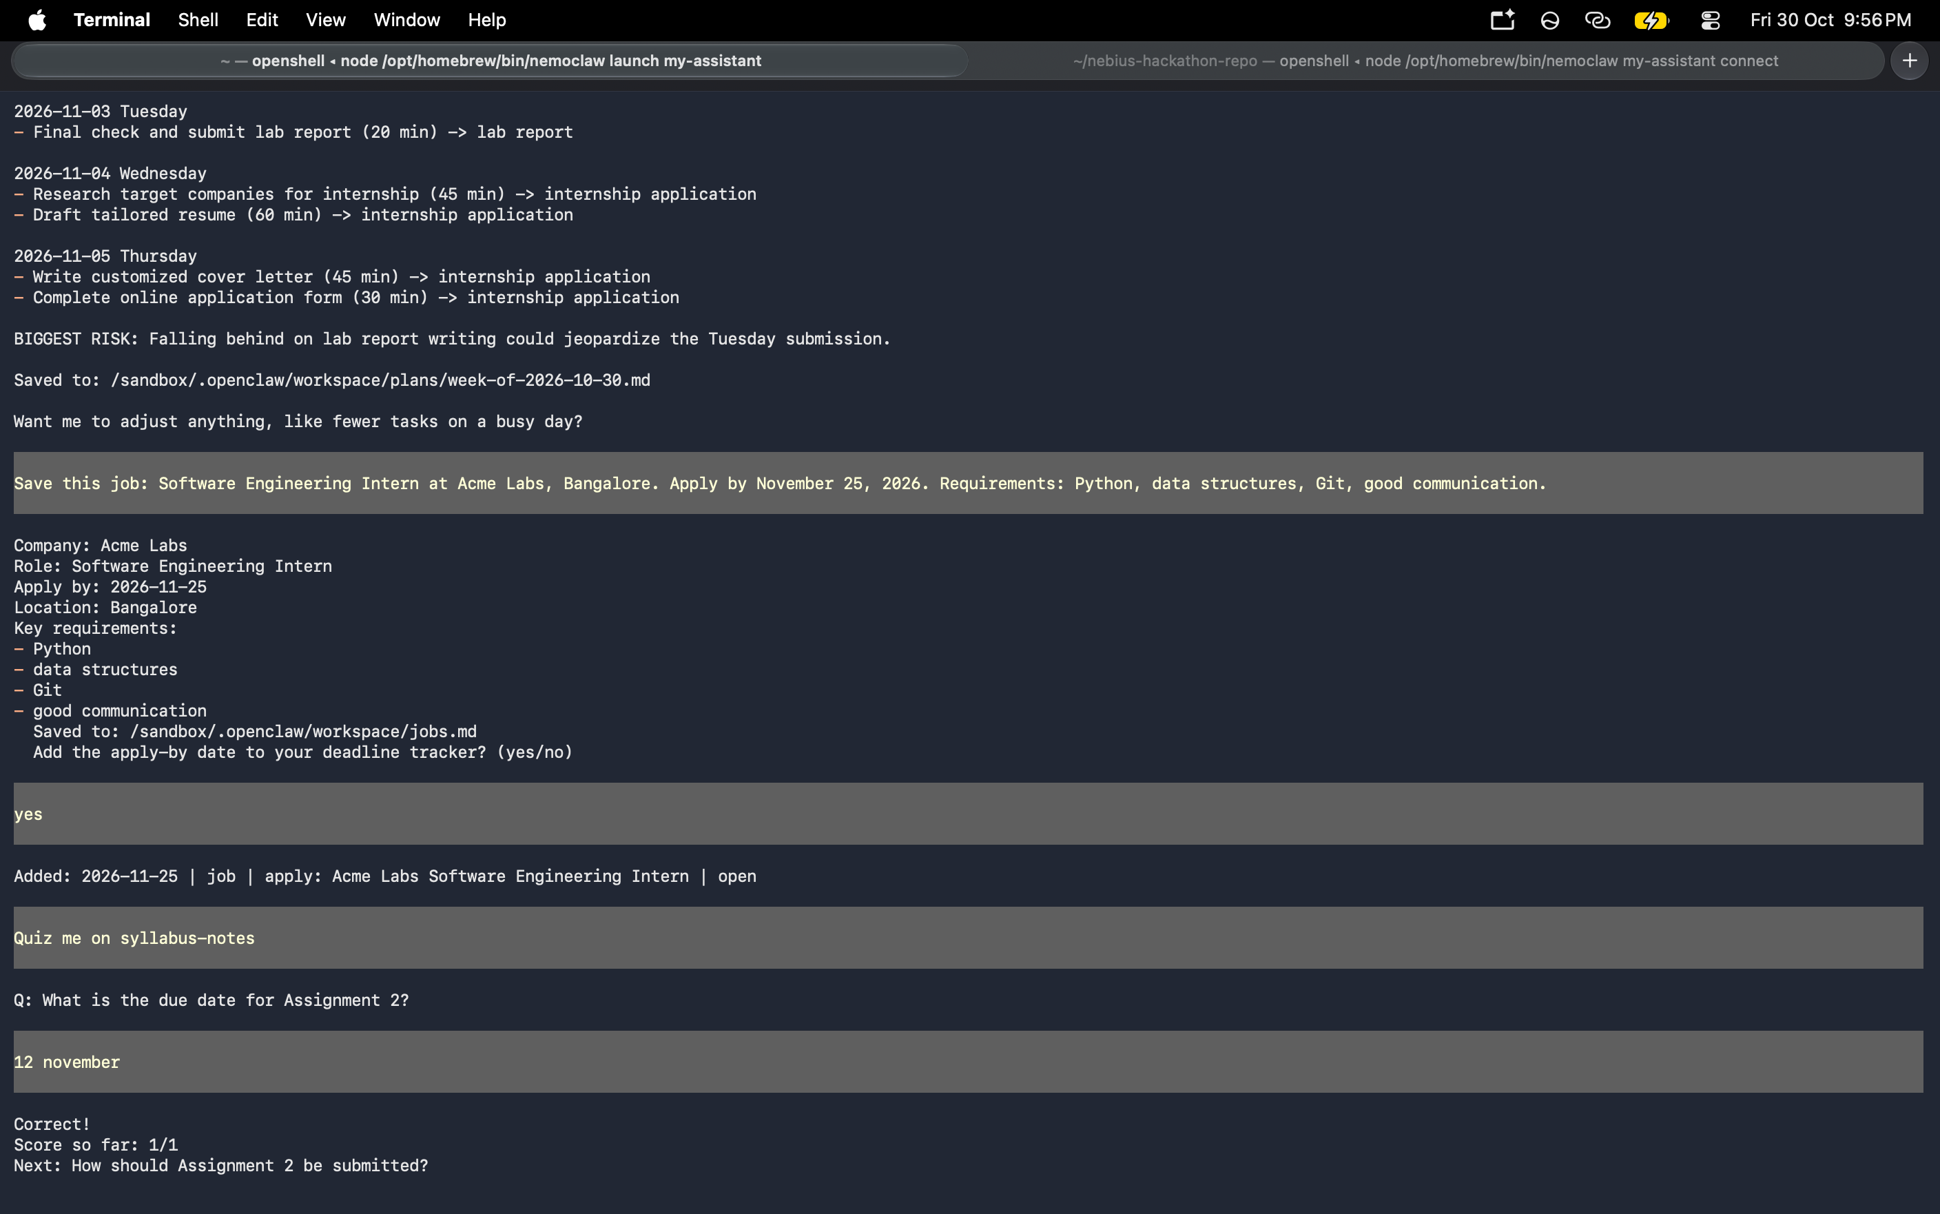
Task: Click 'Added: 2026-11-25 | job' confirmation line
Action: pyautogui.click(x=384, y=877)
